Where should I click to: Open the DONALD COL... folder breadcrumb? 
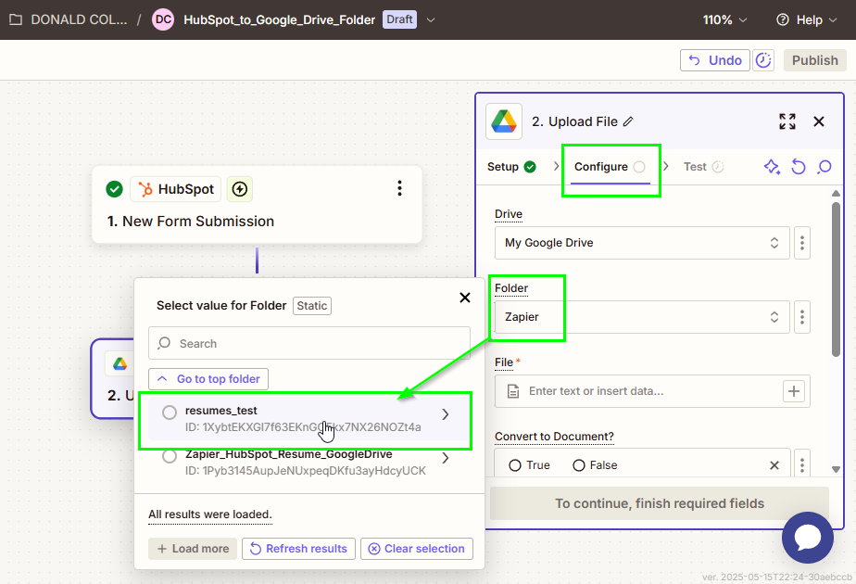pyautogui.click(x=69, y=19)
